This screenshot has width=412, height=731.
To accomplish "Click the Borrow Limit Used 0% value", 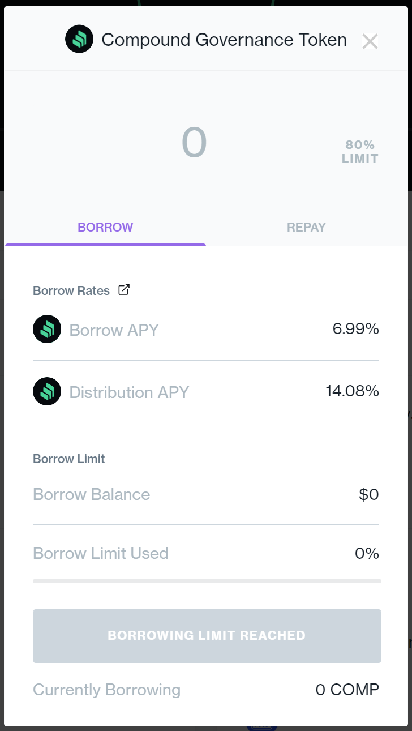I will pyautogui.click(x=367, y=553).
